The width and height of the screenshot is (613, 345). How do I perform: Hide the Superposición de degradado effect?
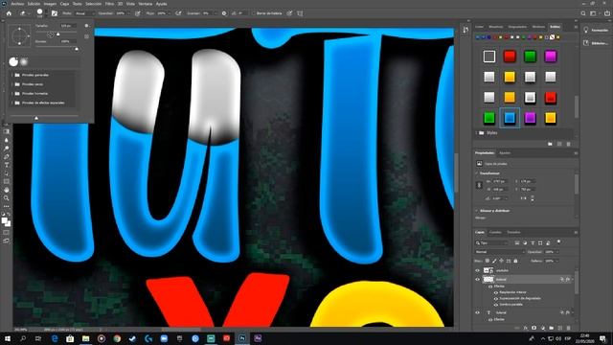point(496,298)
